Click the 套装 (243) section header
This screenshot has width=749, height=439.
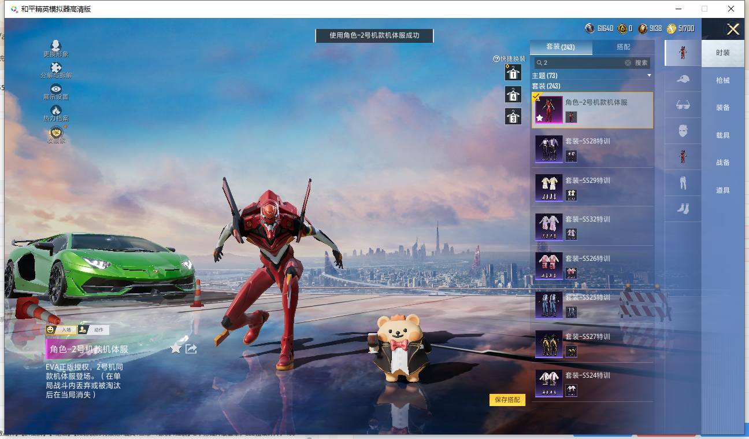[x=546, y=86]
